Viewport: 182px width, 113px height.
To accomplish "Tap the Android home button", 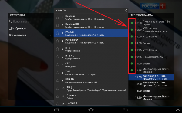I will (x=91, y=110).
